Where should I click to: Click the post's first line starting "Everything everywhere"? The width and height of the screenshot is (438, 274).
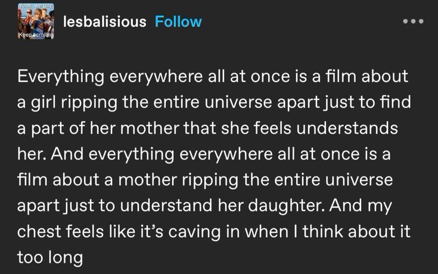[212, 76]
